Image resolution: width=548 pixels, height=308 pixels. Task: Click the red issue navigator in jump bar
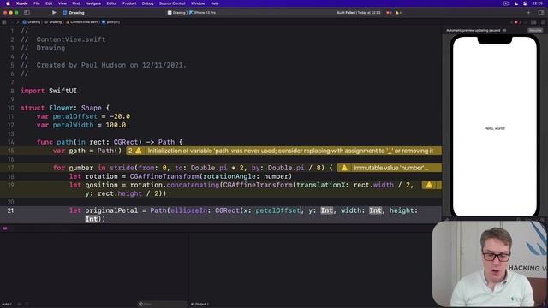click(515, 22)
